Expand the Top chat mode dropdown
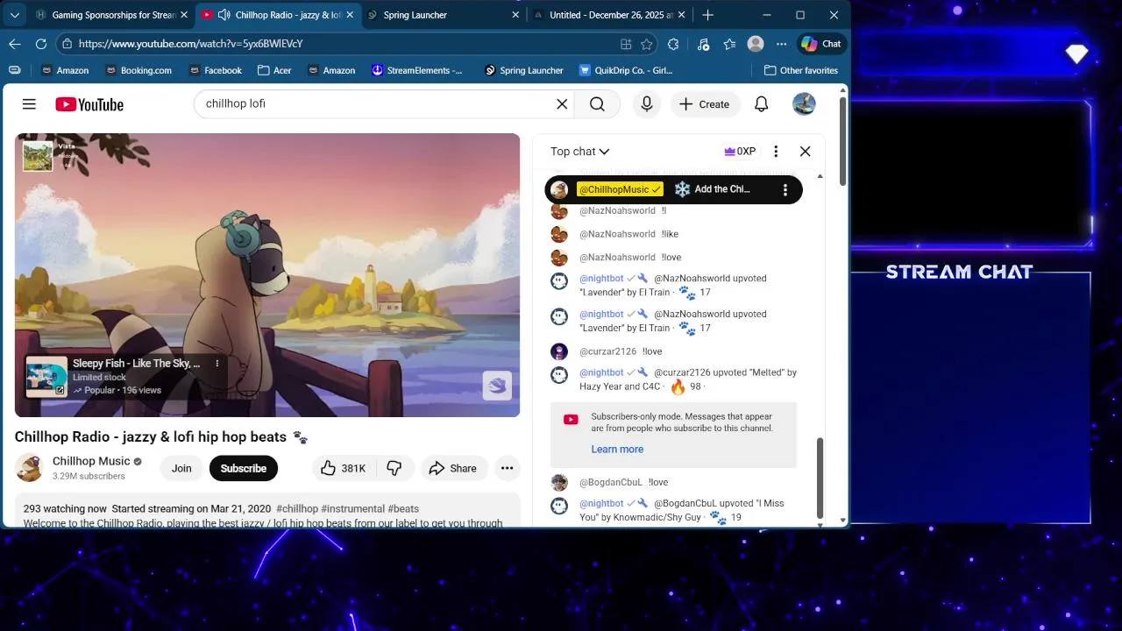The image size is (1122, 631). tap(580, 152)
